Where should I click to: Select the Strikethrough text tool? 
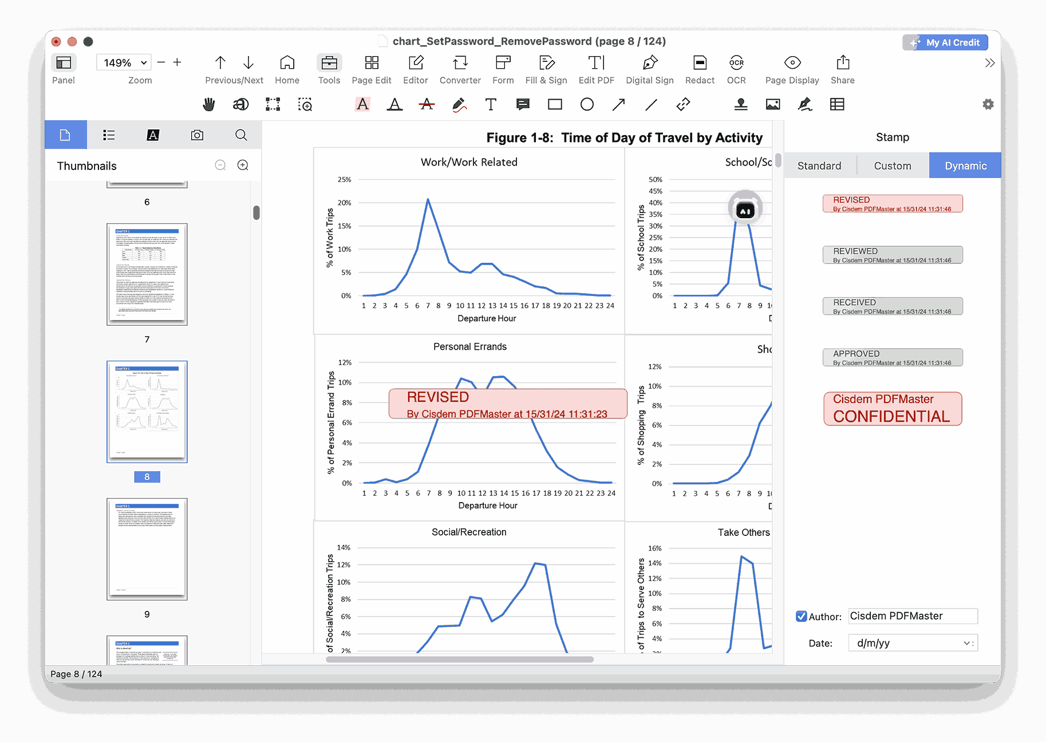point(427,104)
